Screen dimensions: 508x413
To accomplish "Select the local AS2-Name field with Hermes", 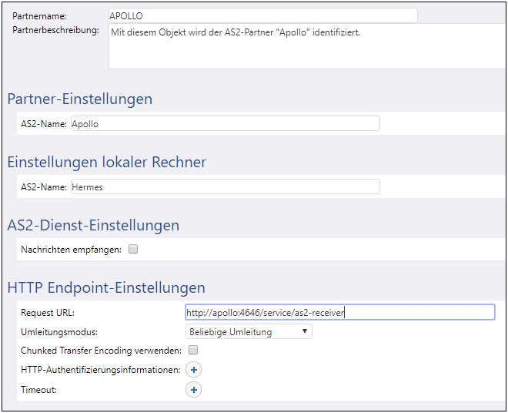I will tap(224, 186).
